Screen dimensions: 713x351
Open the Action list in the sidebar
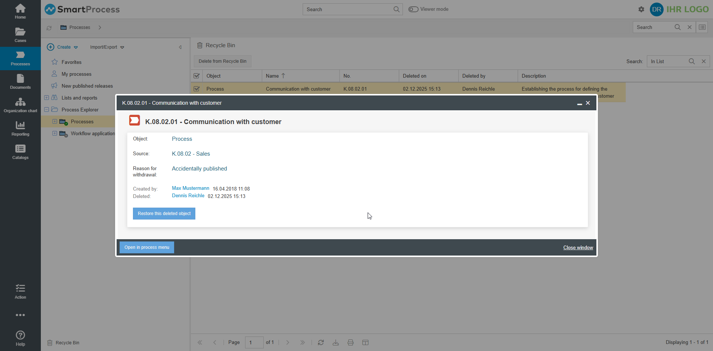click(20, 292)
